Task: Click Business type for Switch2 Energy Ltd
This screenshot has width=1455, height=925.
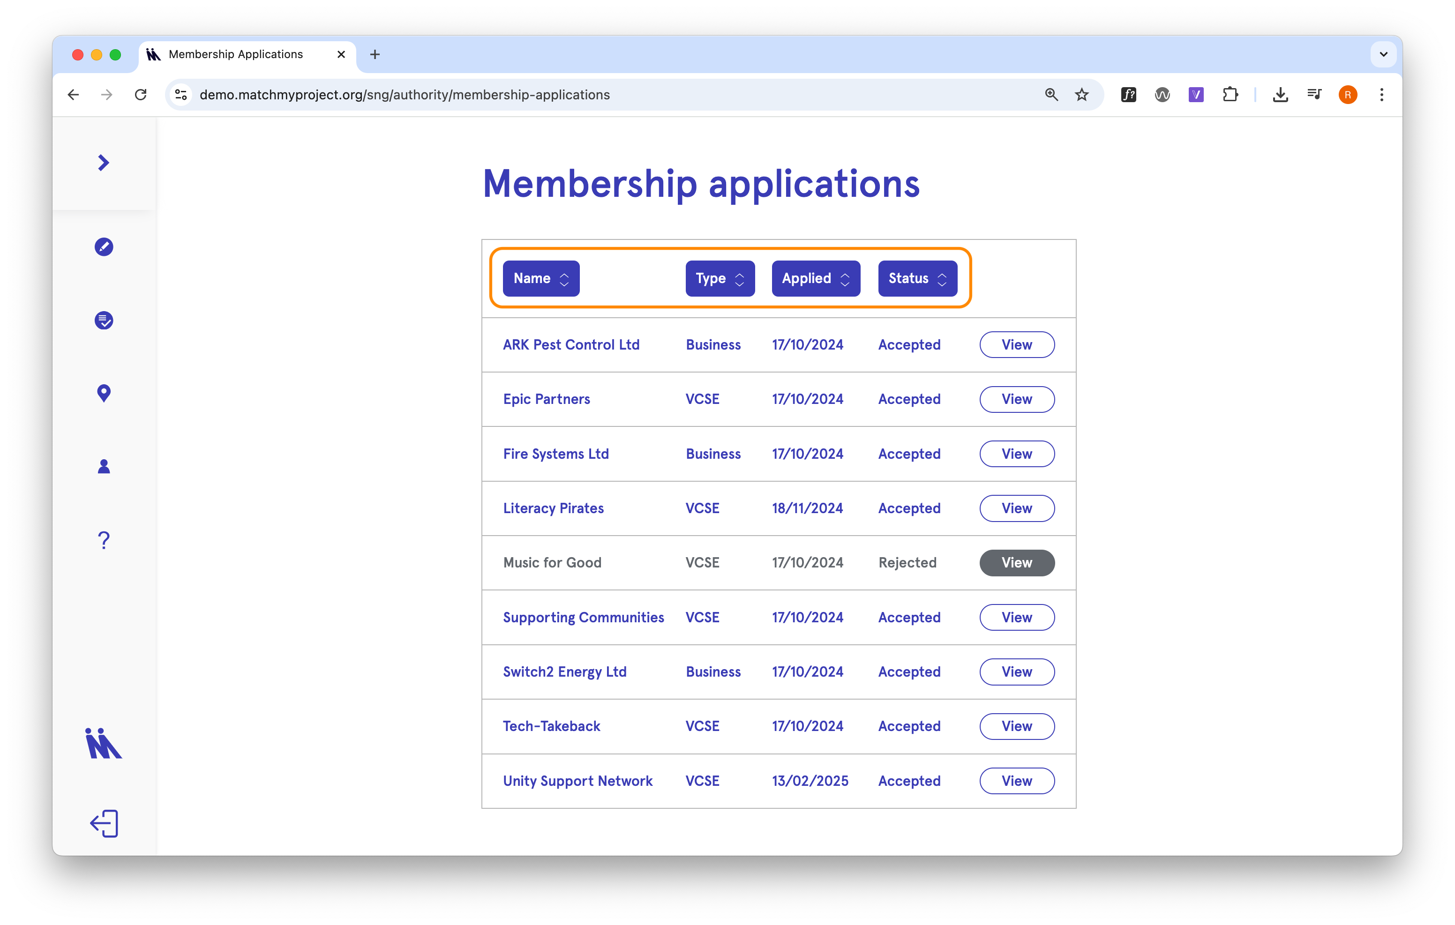Action: [713, 672]
